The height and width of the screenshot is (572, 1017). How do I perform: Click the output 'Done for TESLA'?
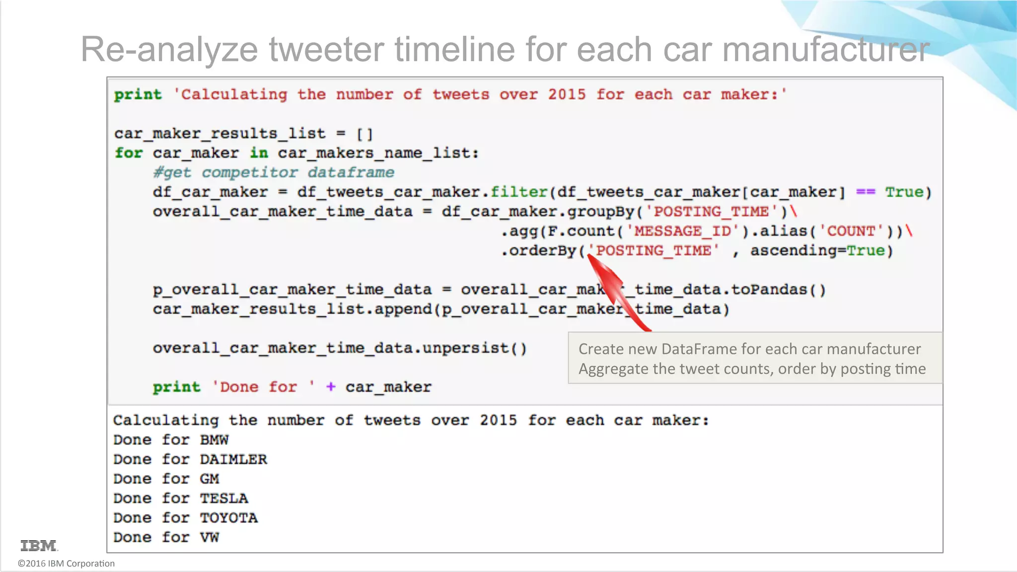tap(181, 498)
